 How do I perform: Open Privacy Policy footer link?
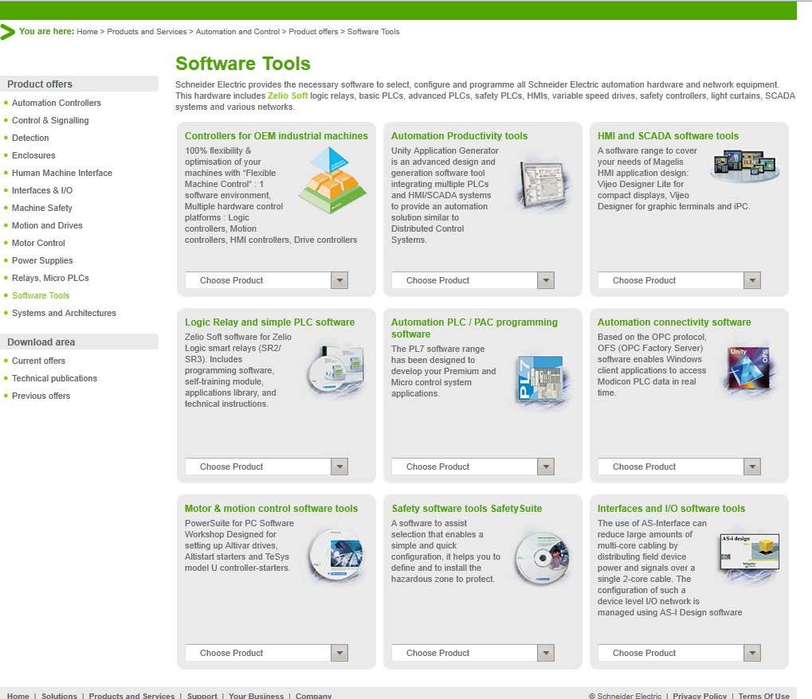point(700,696)
